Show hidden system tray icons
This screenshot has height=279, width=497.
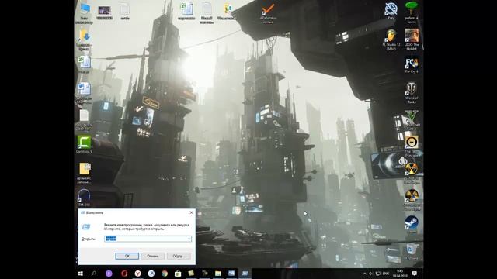[364, 274]
